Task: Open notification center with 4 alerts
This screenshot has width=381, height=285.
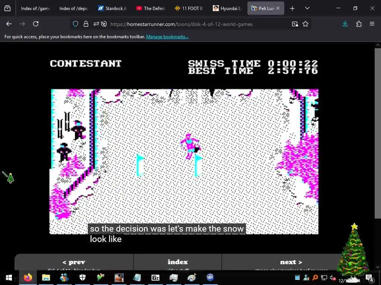Action: point(369,278)
